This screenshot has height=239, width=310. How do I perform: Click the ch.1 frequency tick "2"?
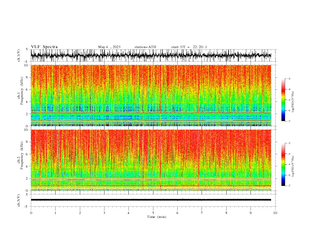click(x=27, y=114)
